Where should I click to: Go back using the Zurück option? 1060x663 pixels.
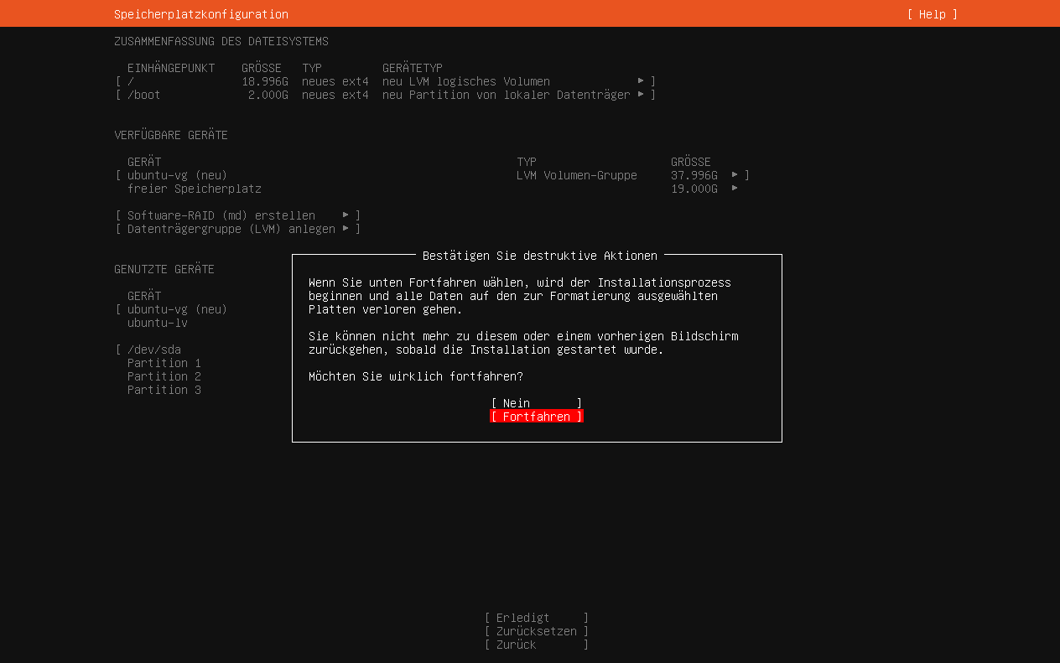[x=536, y=644]
